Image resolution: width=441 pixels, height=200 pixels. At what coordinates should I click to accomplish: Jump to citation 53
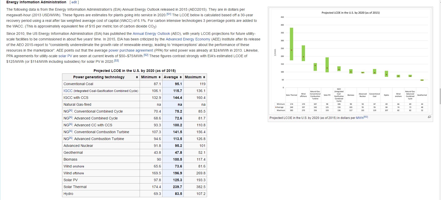[x=116, y=60]
